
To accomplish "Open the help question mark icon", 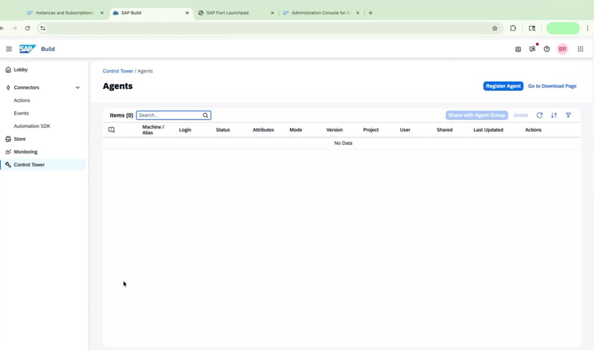I will (547, 49).
